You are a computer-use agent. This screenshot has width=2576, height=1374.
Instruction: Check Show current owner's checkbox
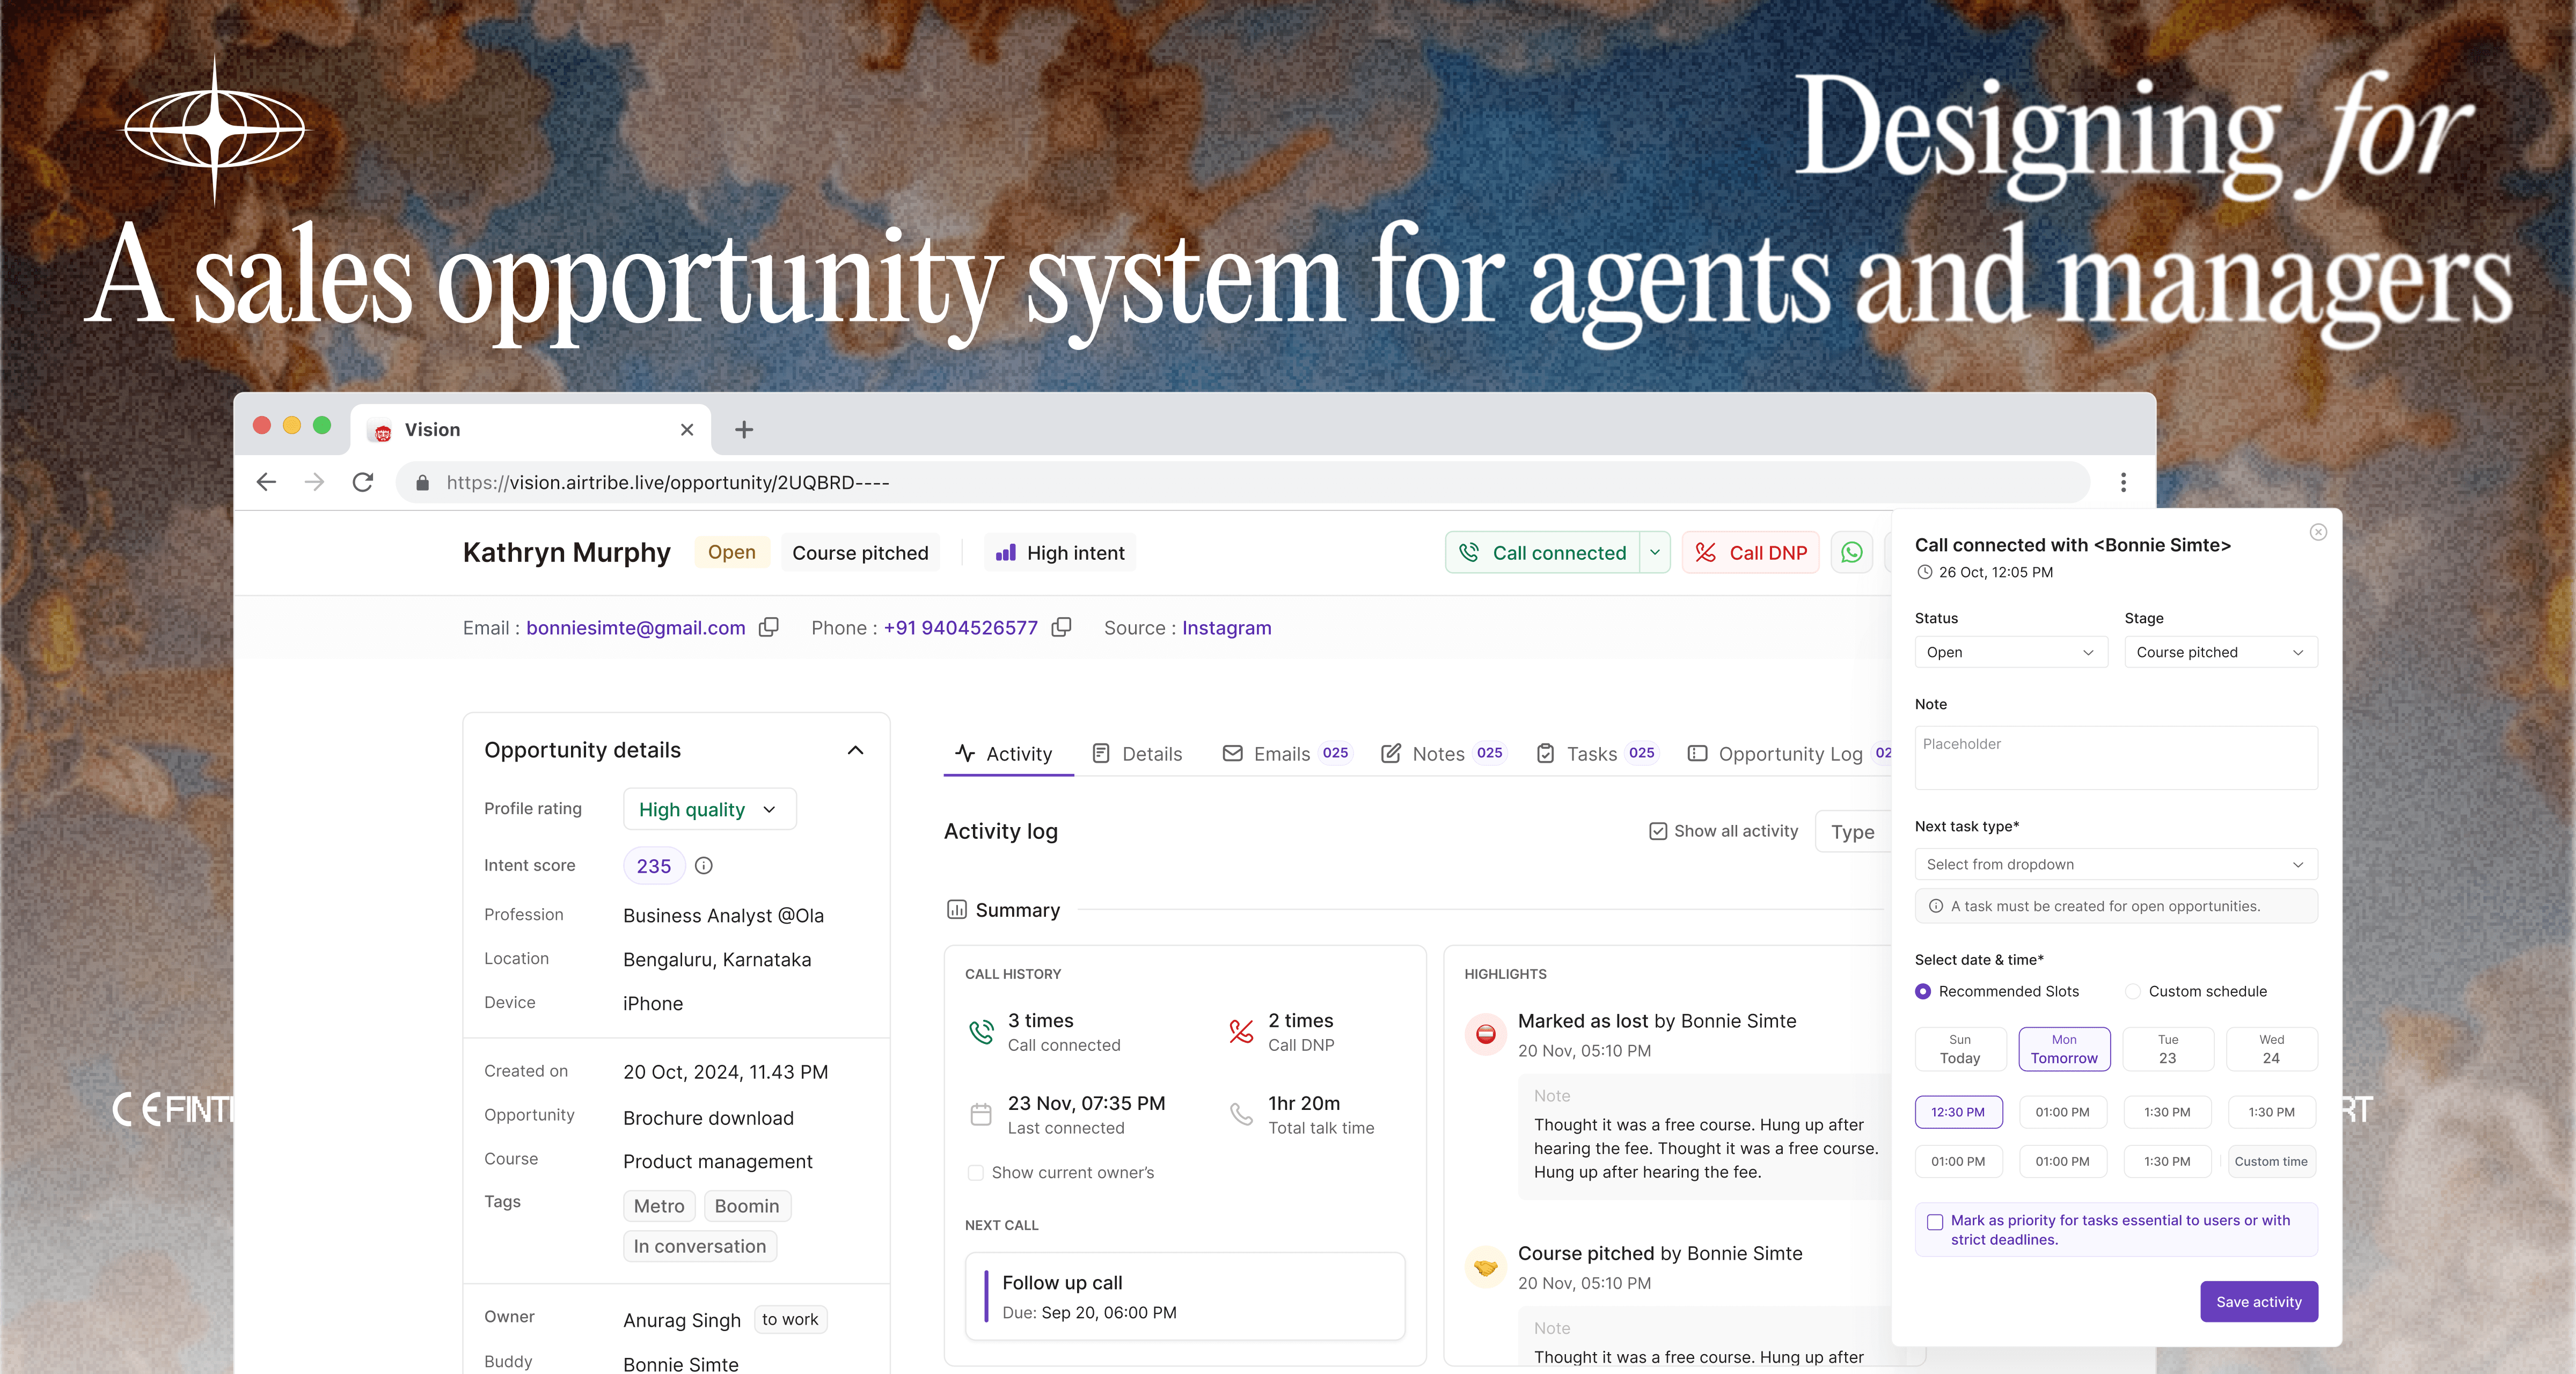click(x=975, y=1172)
